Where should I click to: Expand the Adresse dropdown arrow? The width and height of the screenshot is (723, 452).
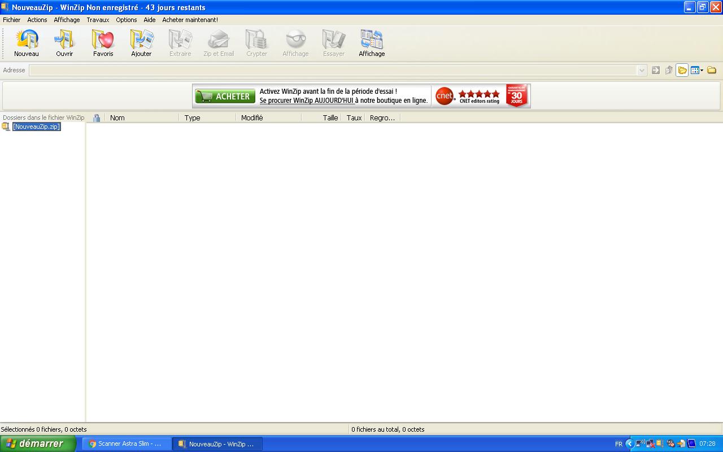point(642,71)
